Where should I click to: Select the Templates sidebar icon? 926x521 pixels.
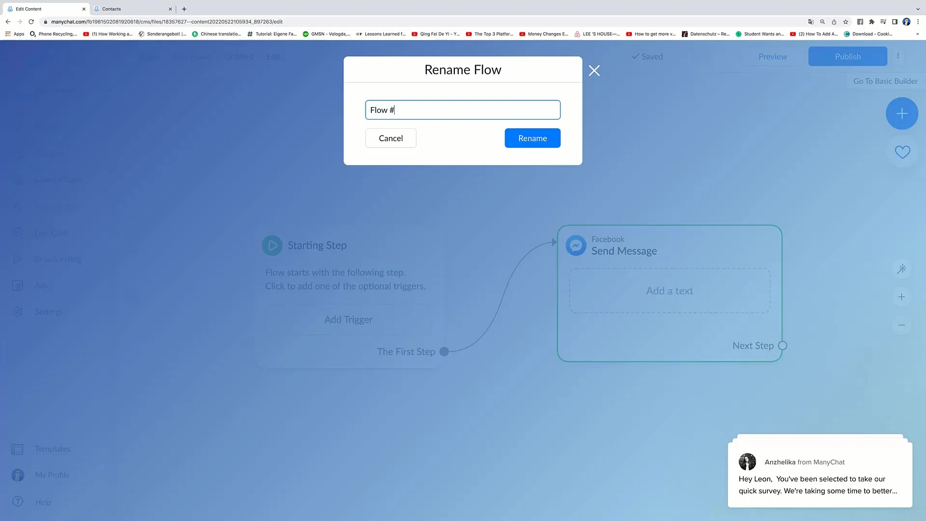coord(17,449)
